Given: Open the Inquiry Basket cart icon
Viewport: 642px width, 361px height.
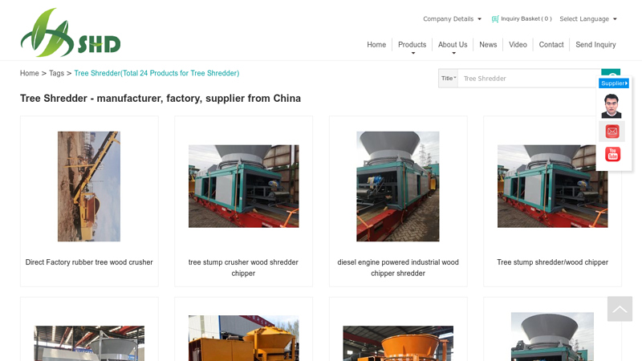Looking at the screenshot, I should [x=495, y=18].
